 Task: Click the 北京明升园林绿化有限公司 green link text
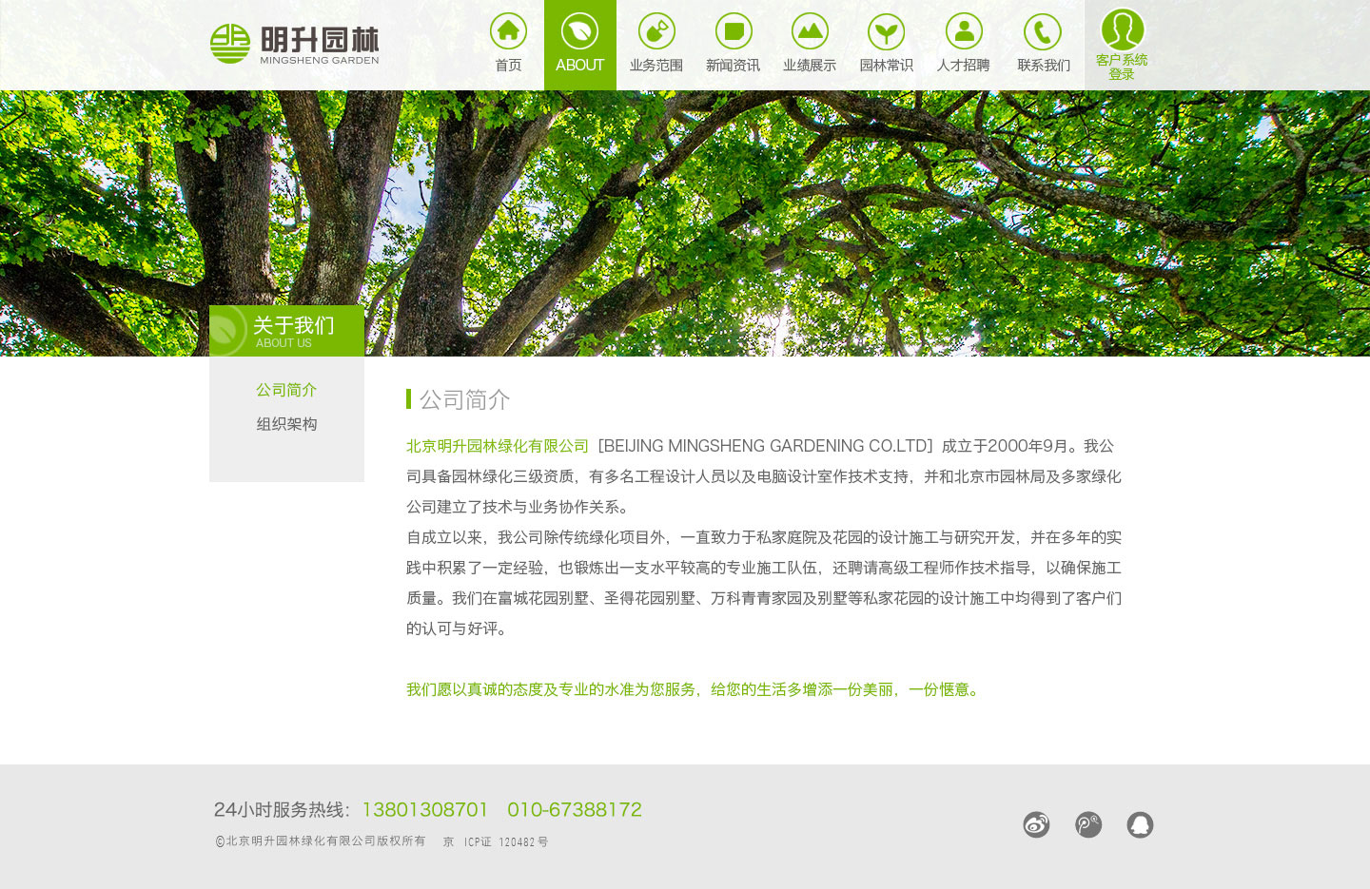498,446
